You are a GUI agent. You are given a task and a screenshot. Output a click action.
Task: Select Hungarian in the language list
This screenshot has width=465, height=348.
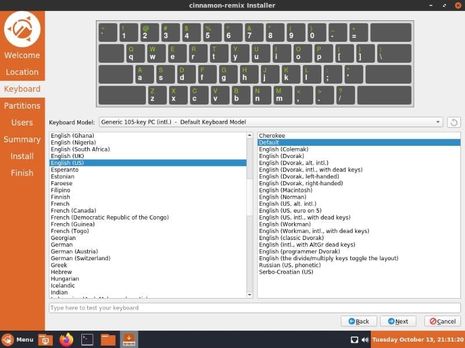coord(148,279)
